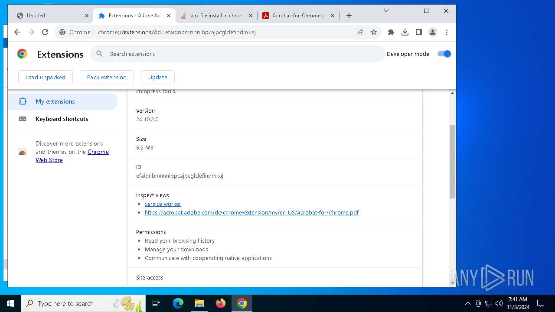
Task: Open the network tray icon
Action: pyautogui.click(x=489, y=303)
